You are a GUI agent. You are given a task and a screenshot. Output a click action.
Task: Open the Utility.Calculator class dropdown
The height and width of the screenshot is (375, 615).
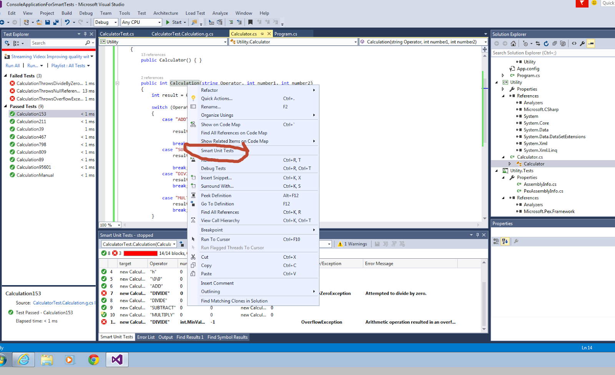pyautogui.click(x=356, y=42)
